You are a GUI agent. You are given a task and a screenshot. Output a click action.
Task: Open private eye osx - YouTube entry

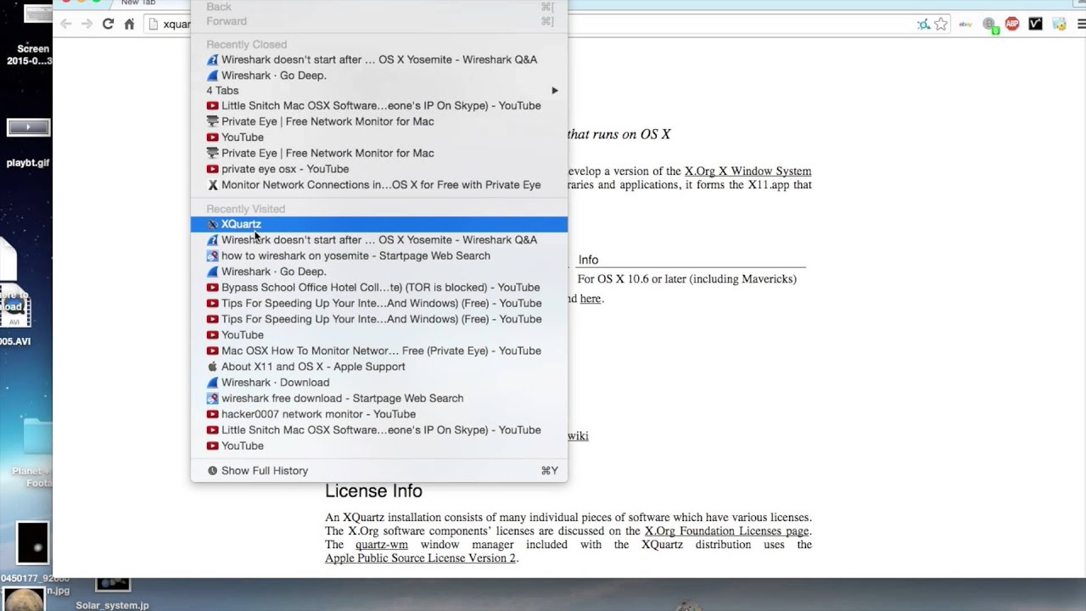coord(379,169)
